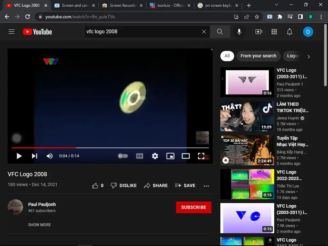
Task: Subscribe to Paul Pauljonh channel
Action: (194, 207)
